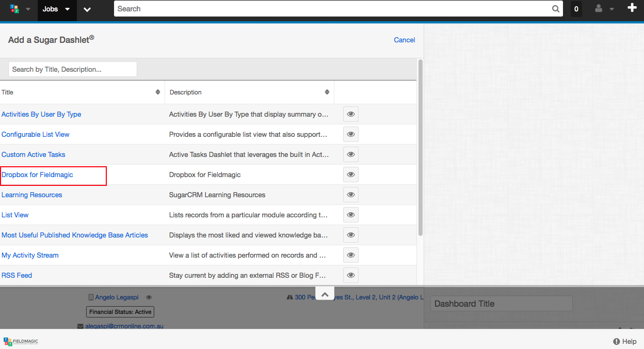Expand more modules chevron
Screen dimensions: 644x349
87,9
